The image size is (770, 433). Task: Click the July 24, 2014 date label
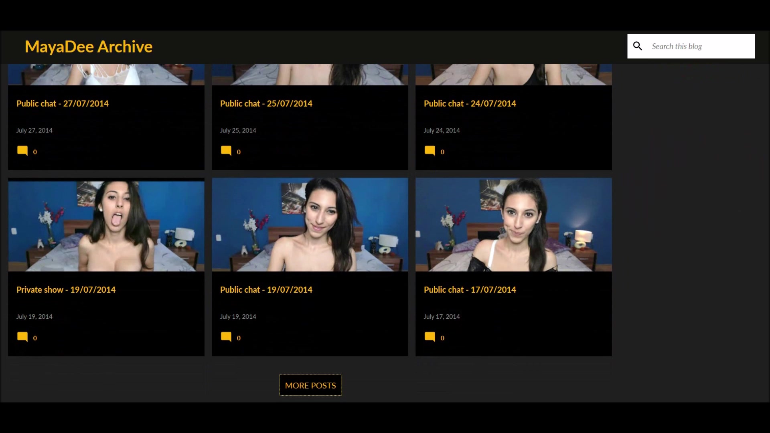442,130
